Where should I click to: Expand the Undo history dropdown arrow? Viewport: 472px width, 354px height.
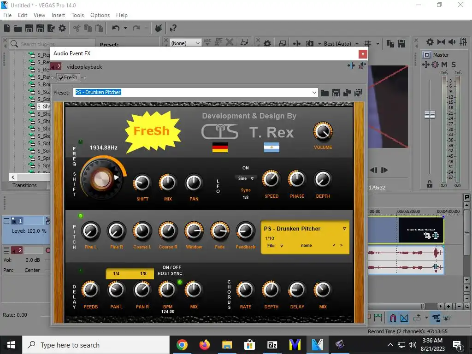click(125, 28)
